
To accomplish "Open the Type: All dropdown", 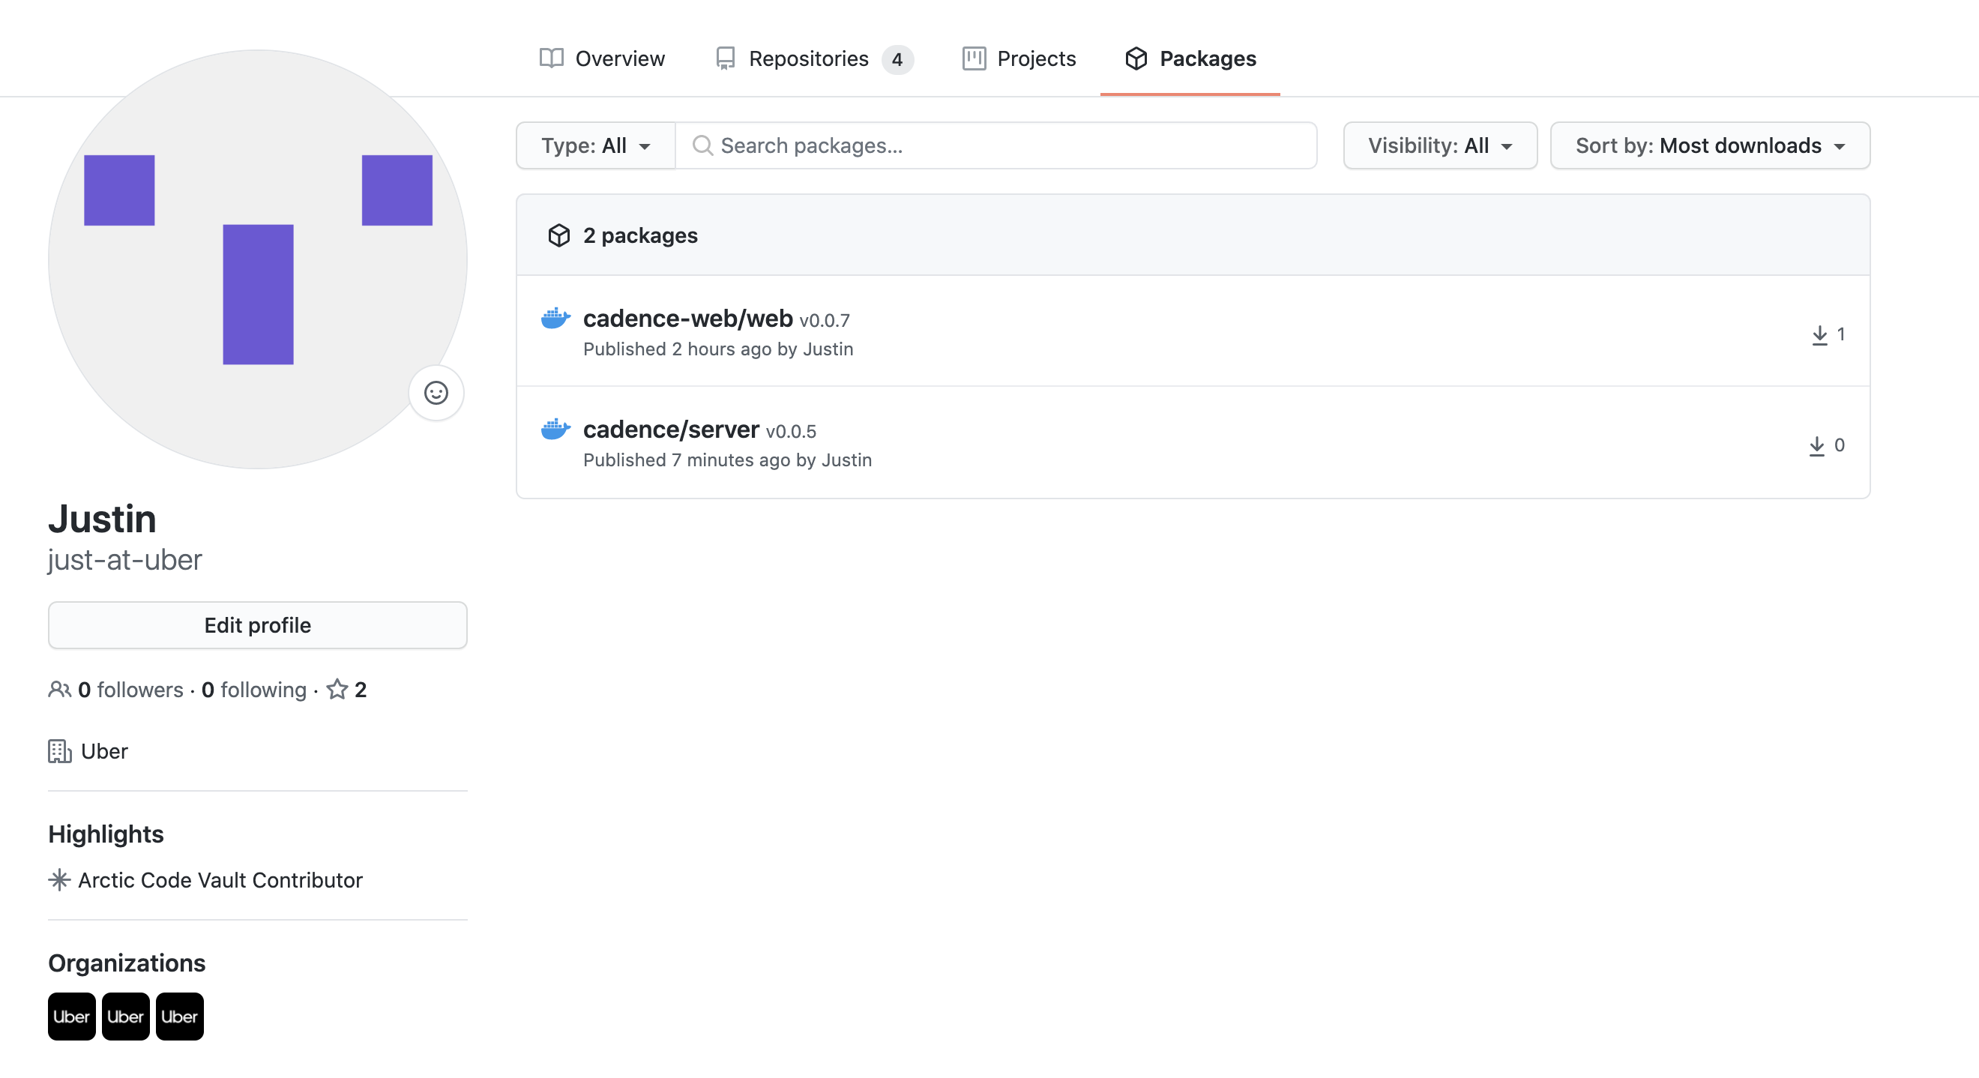I will (x=595, y=145).
